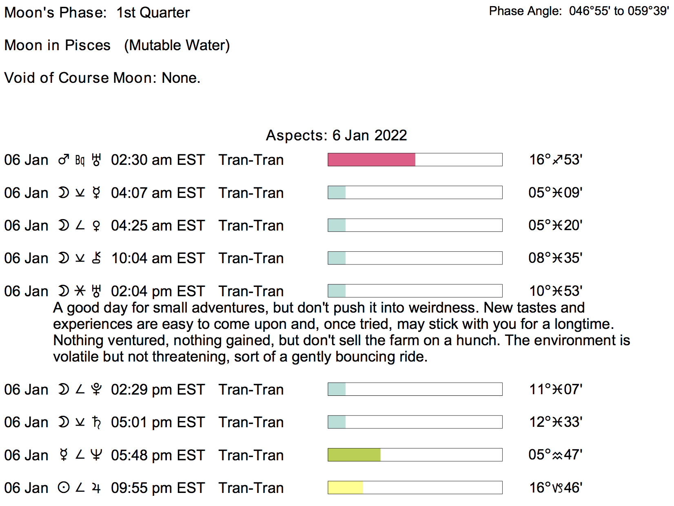Screen dimensions: 674x506
Task: Click the Aspects: 6 Jan 2022 heading
Action: click(x=336, y=135)
